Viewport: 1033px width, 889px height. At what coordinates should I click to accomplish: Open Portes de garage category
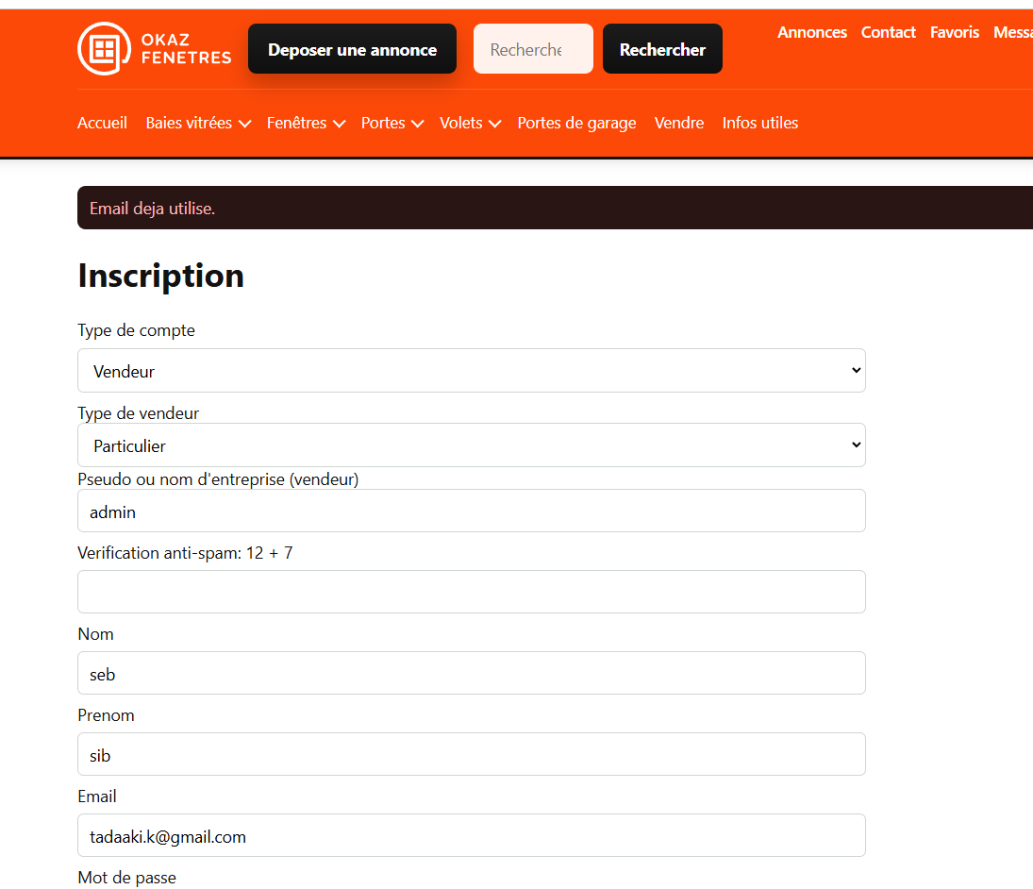pyautogui.click(x=576, y=124)
